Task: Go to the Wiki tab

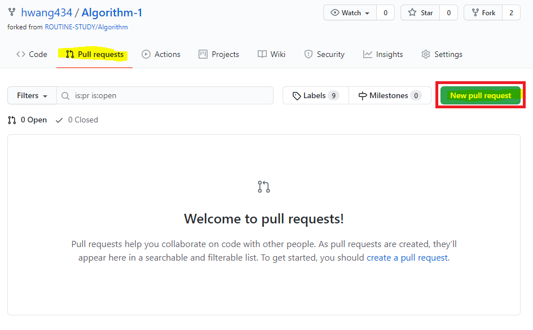Action: click(271, 54)
